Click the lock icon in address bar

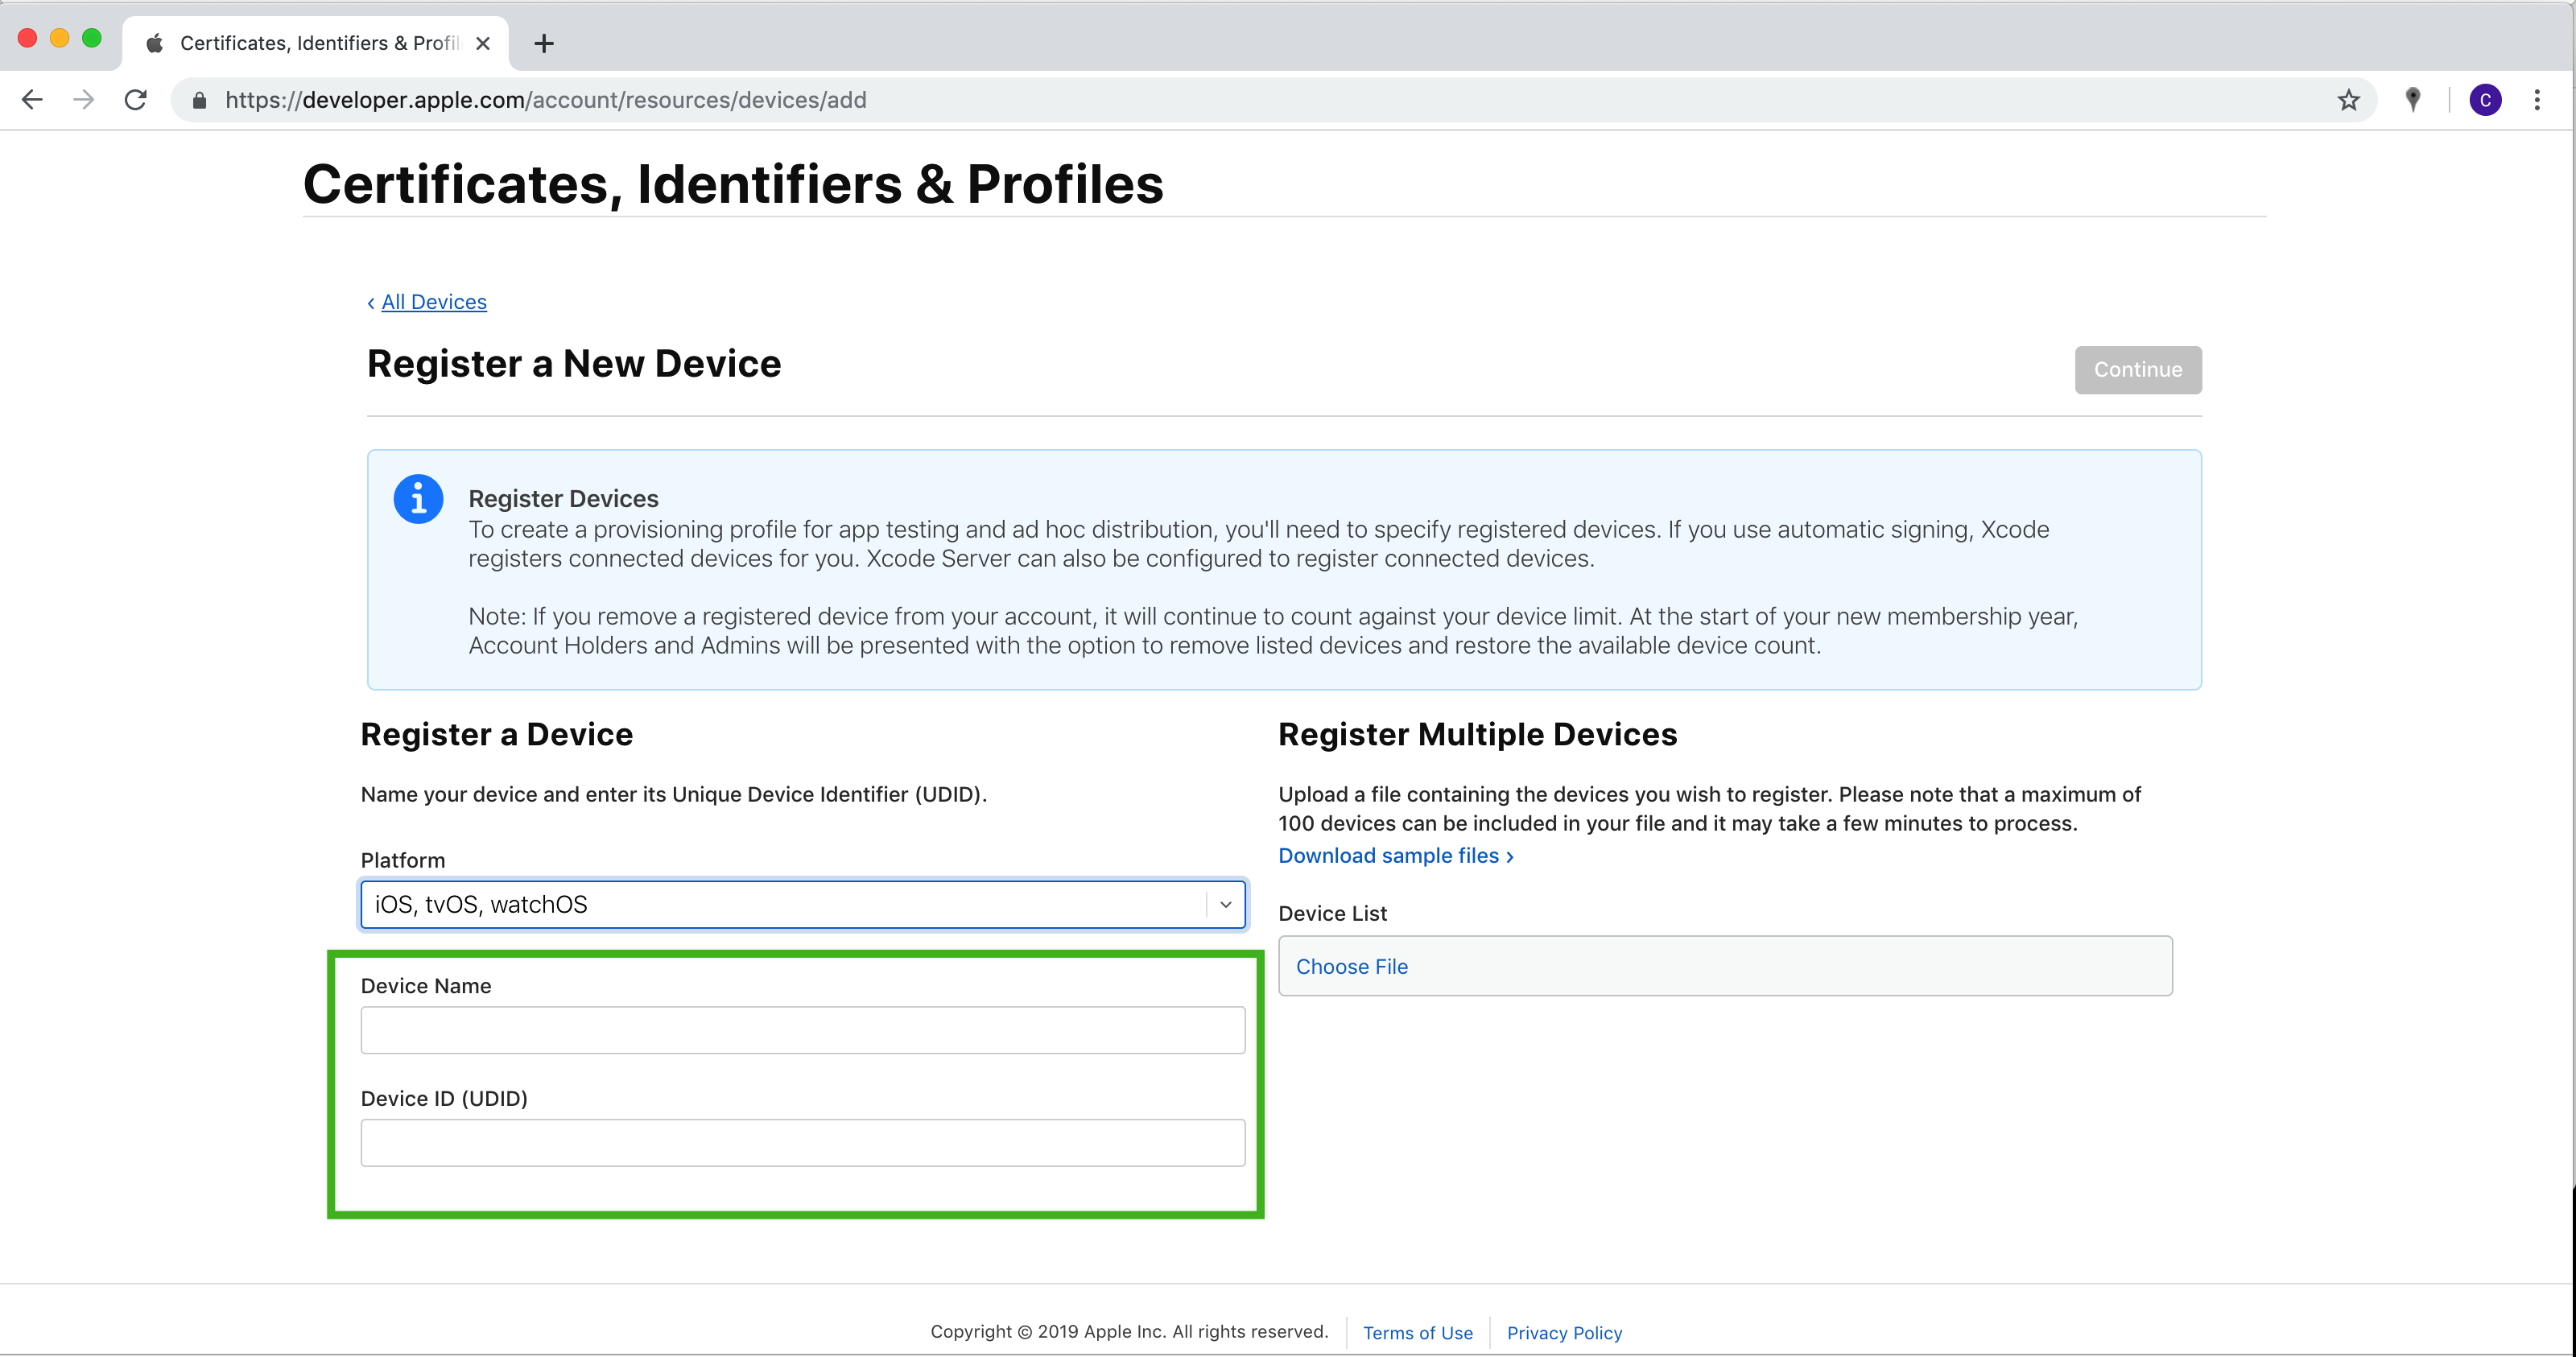pyautogui.click(x=199, y=100)
